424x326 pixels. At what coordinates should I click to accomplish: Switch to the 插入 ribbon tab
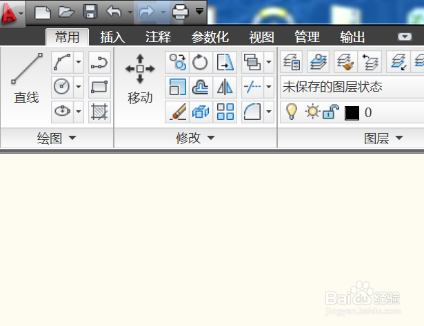(112, 37)
